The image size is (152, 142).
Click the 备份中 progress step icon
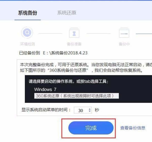[124, 33]
